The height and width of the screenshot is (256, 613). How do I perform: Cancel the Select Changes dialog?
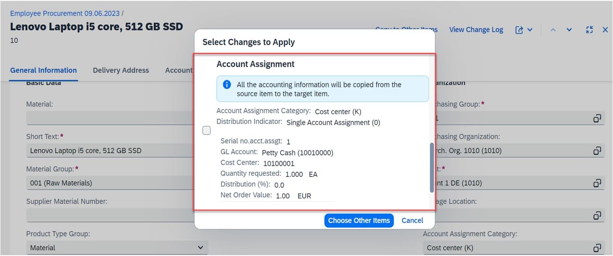coord(412,220)
